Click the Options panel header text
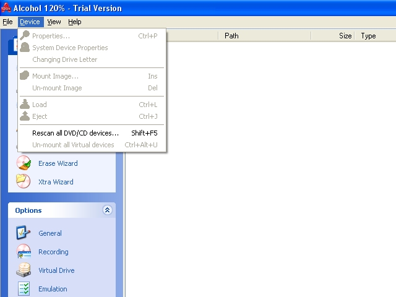Screen dimensions: 396x297 point(28,210)
